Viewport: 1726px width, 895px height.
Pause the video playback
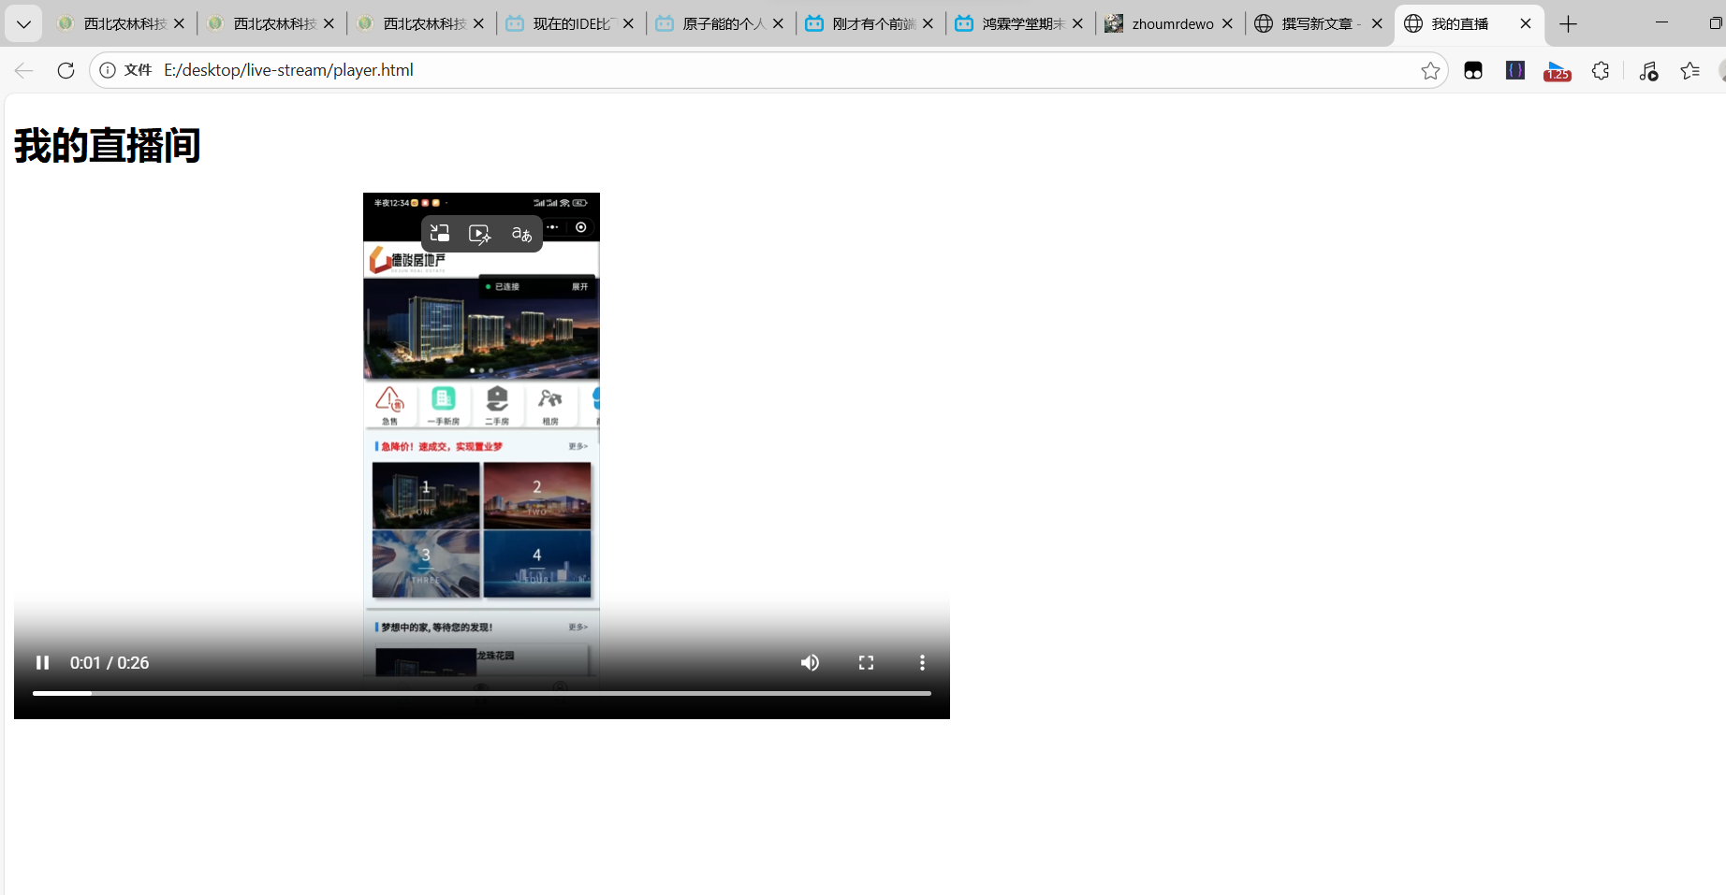point(42,663)
